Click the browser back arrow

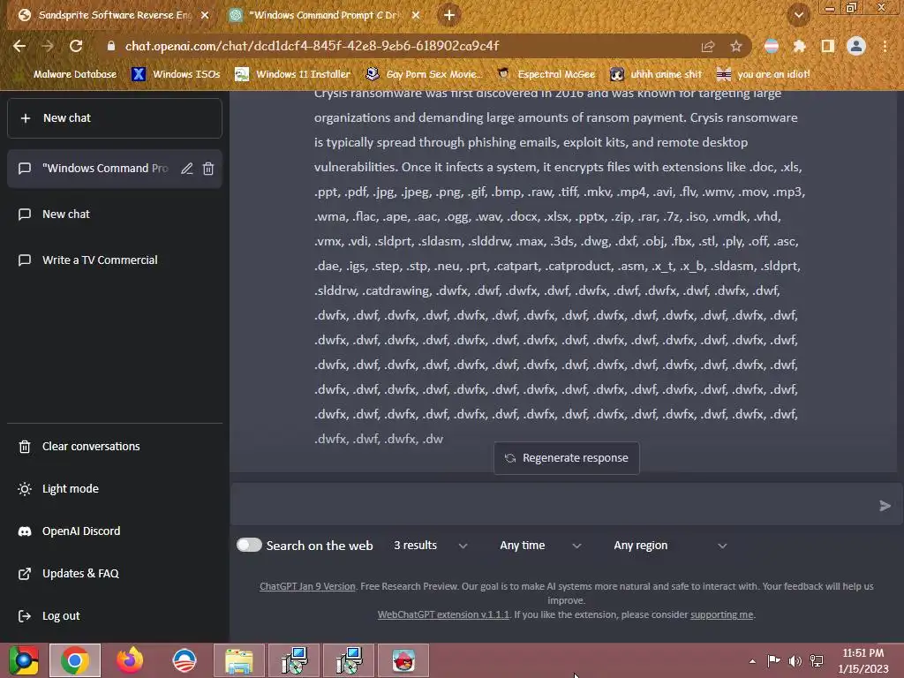[x=19, y=46]
